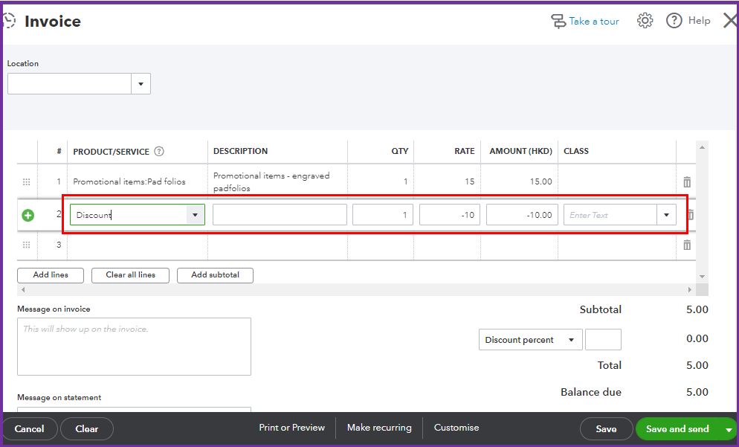The width and height of the screenshot is (739, 447).
Task: Click the Clear button in footer
Action: click(87, 428)
